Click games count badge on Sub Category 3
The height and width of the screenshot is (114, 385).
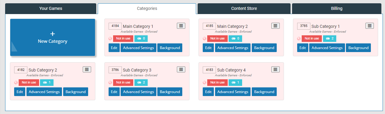pyautogui.click(x=141, y=82)
